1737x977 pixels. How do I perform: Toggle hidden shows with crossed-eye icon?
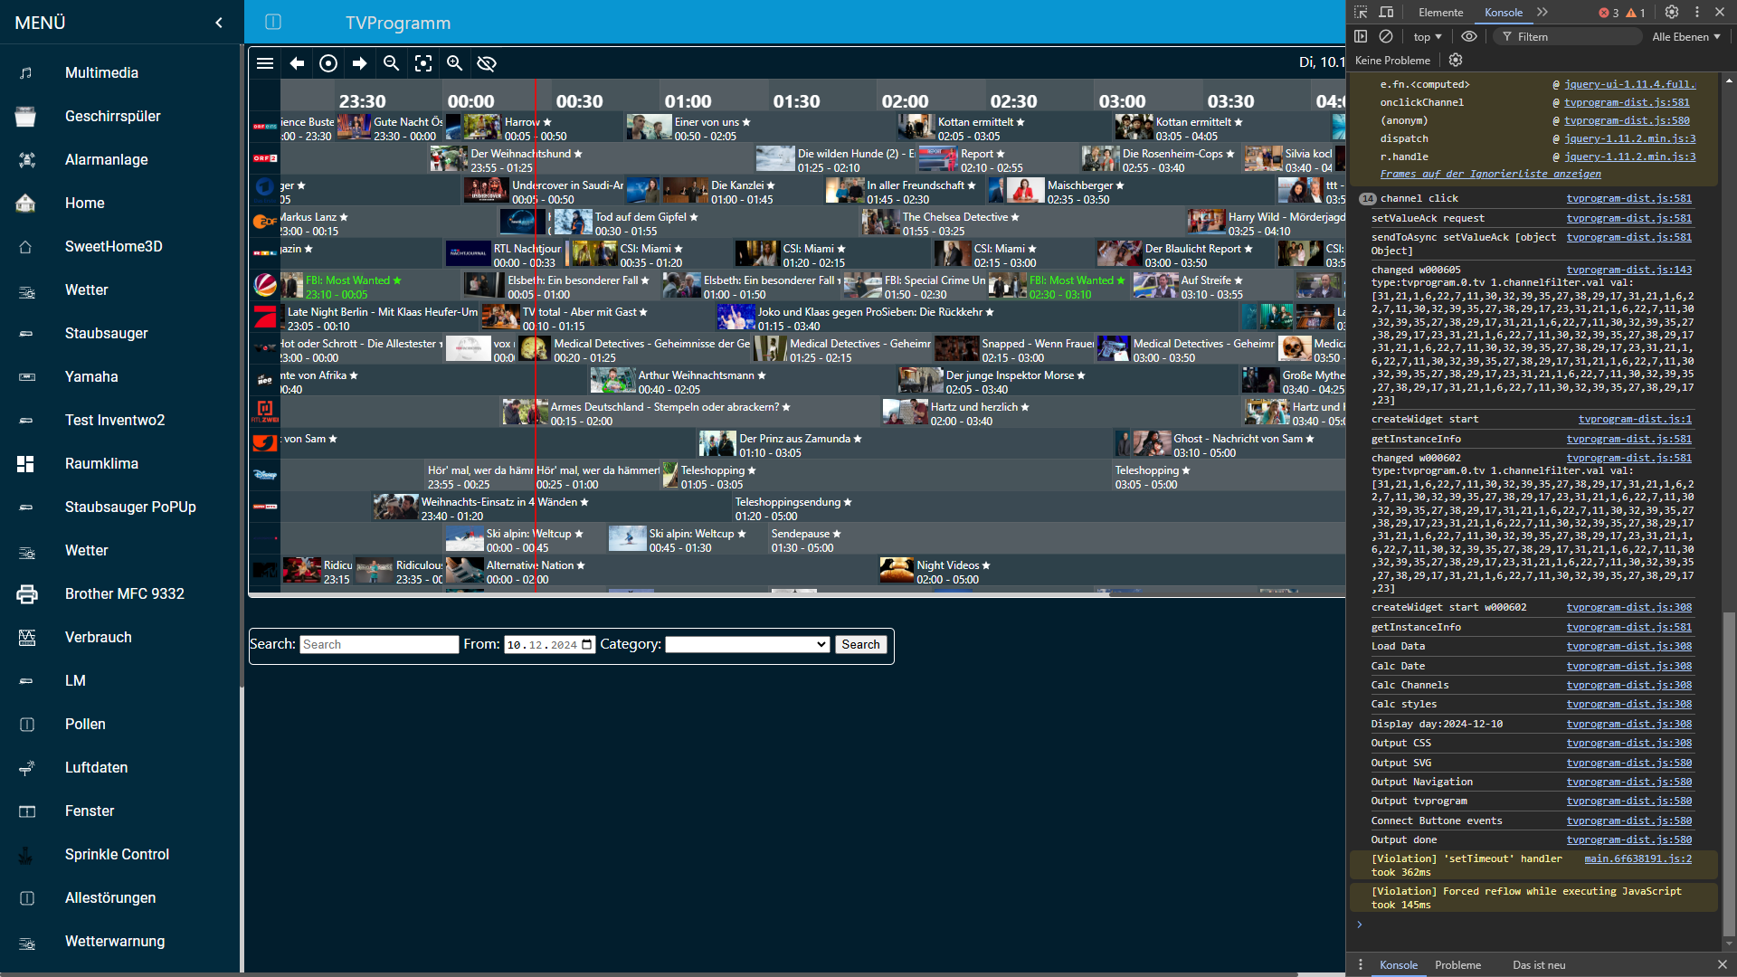487,63
